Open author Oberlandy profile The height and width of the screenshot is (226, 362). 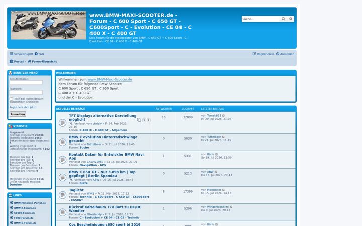(x=94, y=215)
